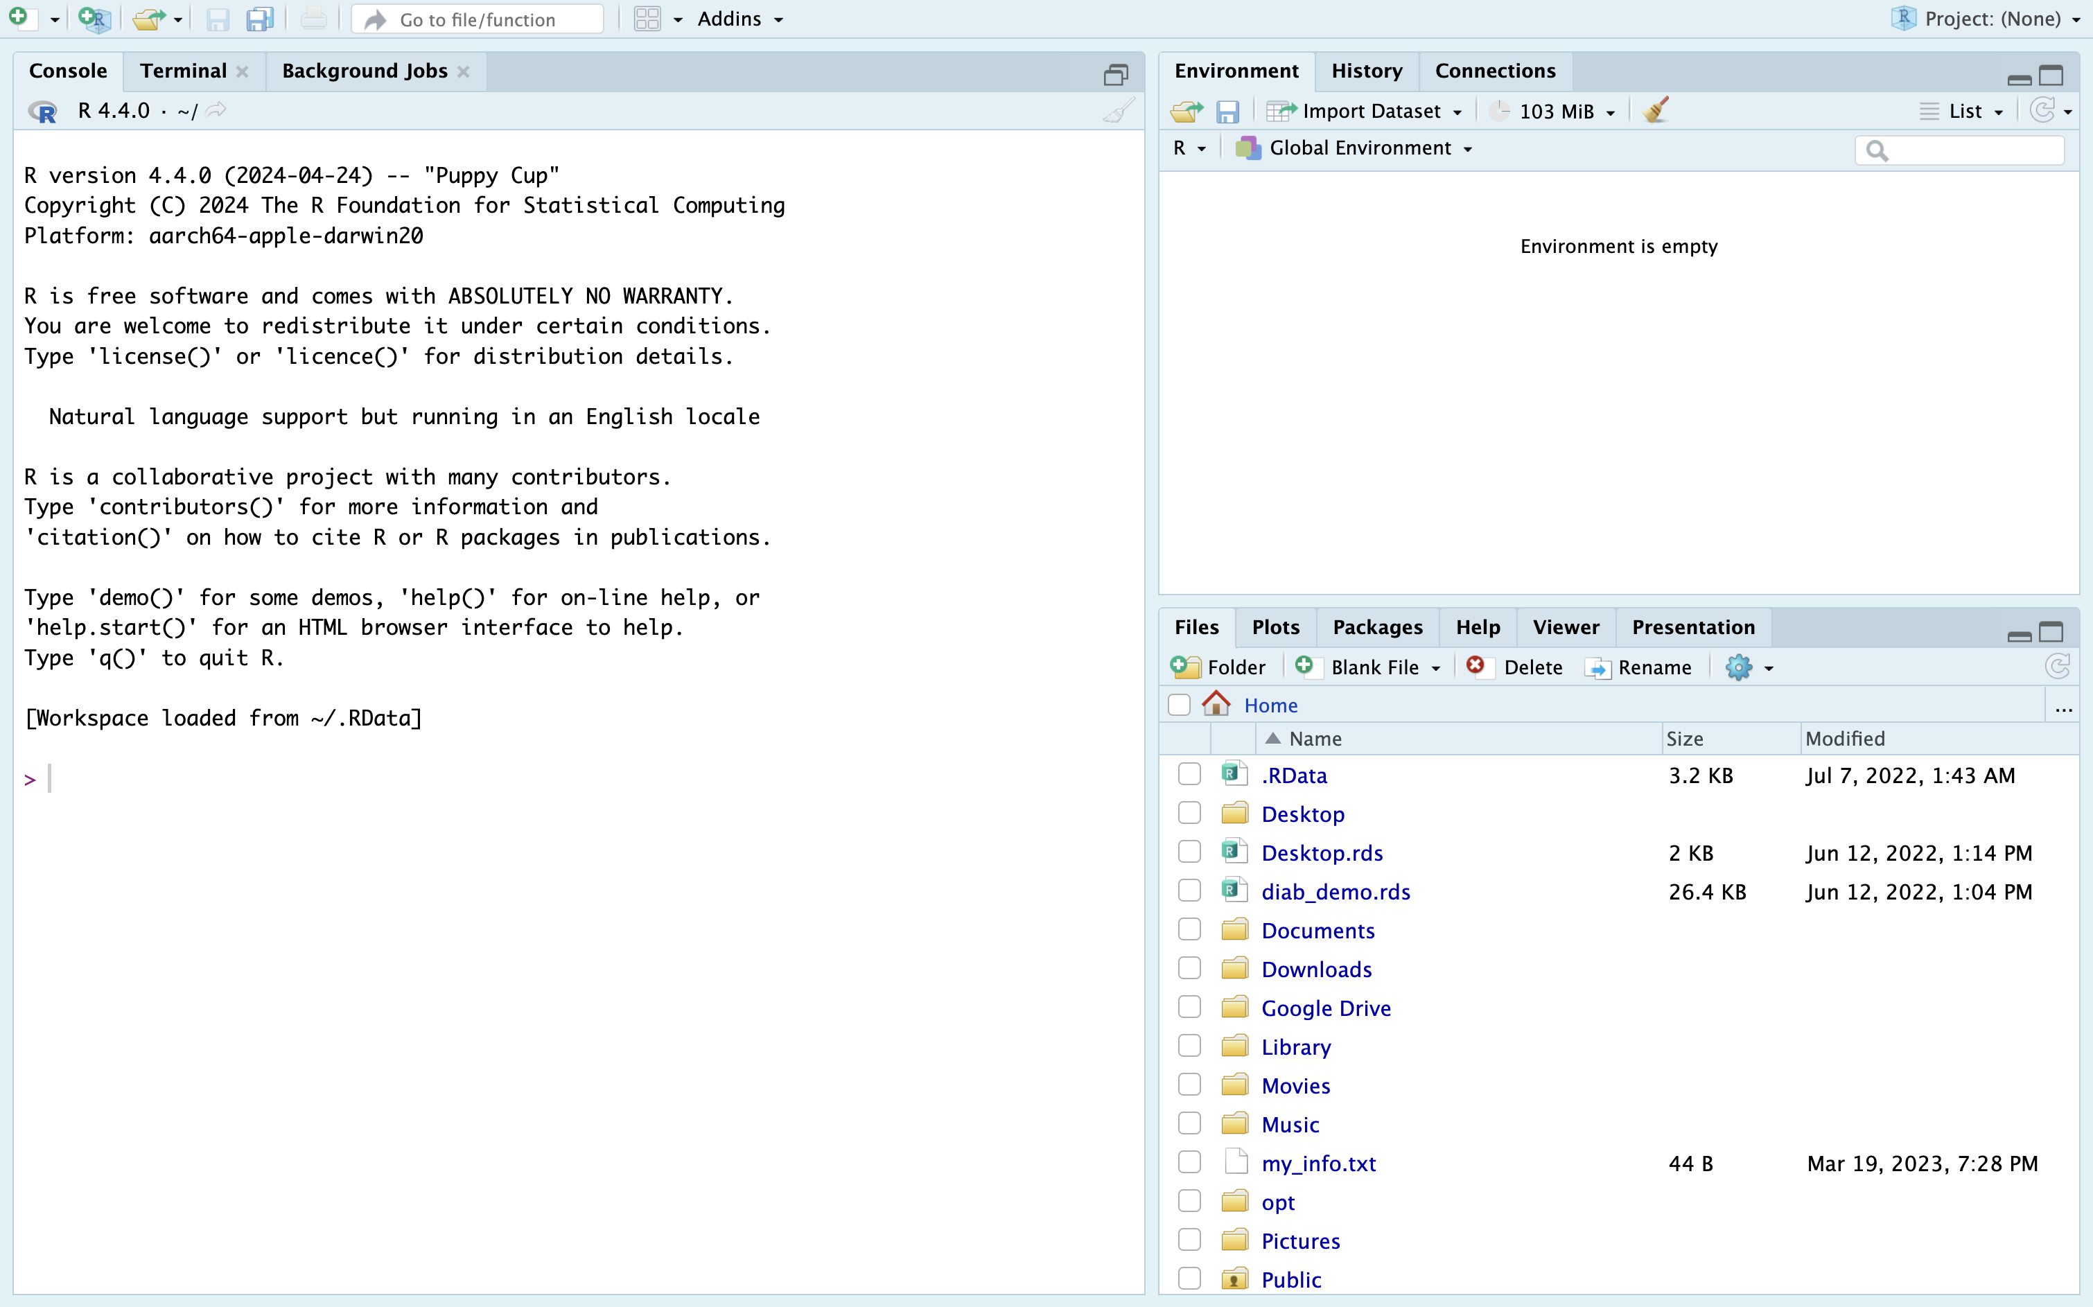Open the 103 MiB memory usage dropdown

[x=1554, y=112]
